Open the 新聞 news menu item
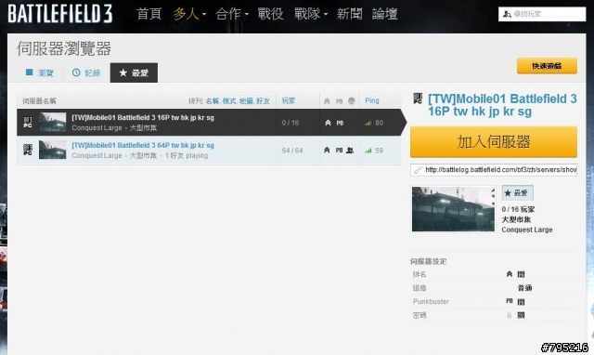Image resolution: width=594 pixels, height=355 pixels. pos(349,14)
